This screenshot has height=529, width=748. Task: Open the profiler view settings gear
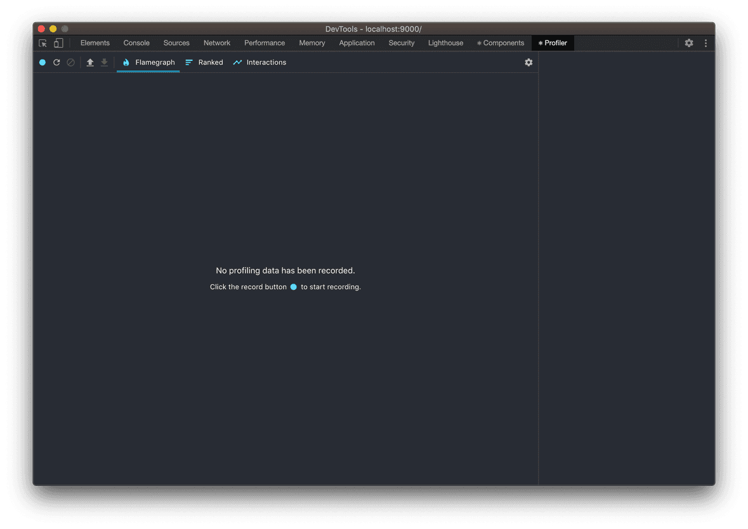[528, 62]
